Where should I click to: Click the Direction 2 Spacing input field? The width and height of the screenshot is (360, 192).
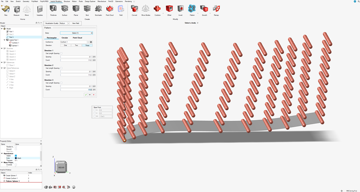tap(76, 72)
